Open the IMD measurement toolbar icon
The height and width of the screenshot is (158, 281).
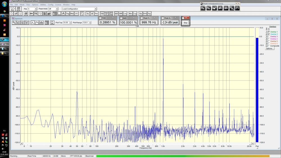pos(116,13)
